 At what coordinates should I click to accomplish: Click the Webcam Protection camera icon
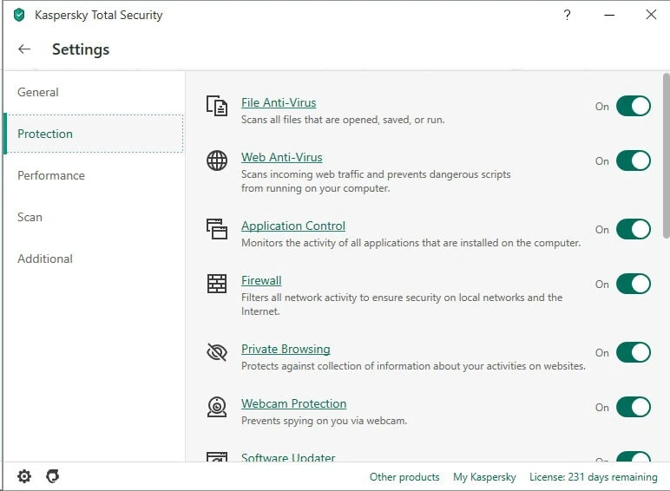coord(216,407)
